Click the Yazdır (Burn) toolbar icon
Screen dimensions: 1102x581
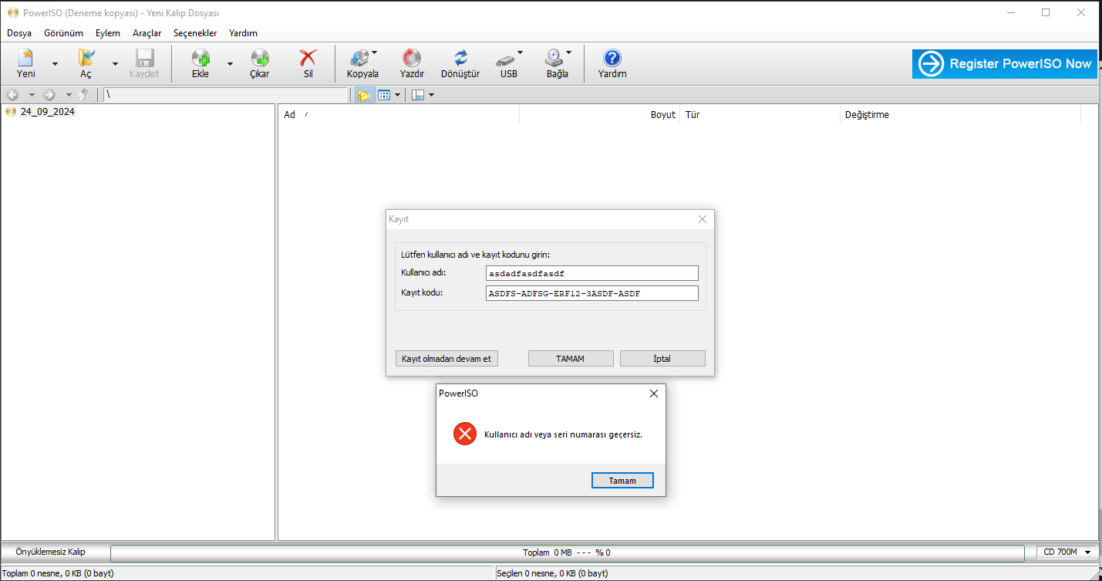[x=412, y=63]
